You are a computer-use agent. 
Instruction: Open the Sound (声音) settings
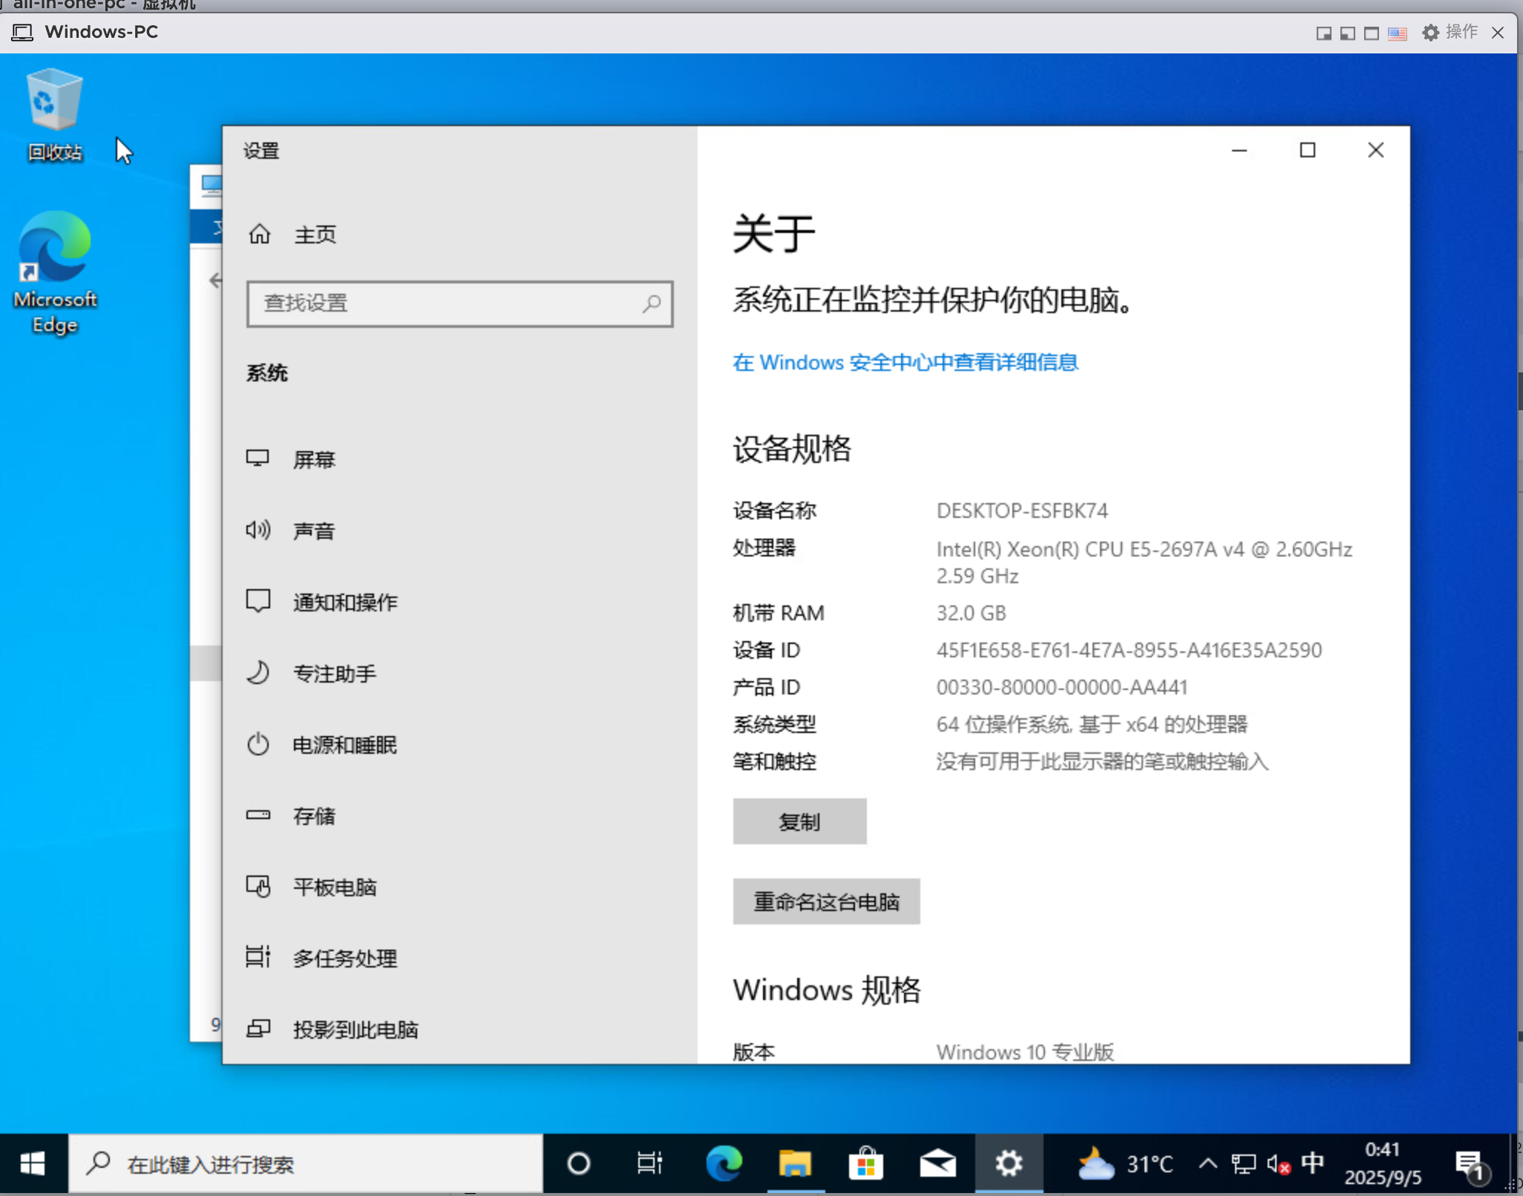click(313, 530)
